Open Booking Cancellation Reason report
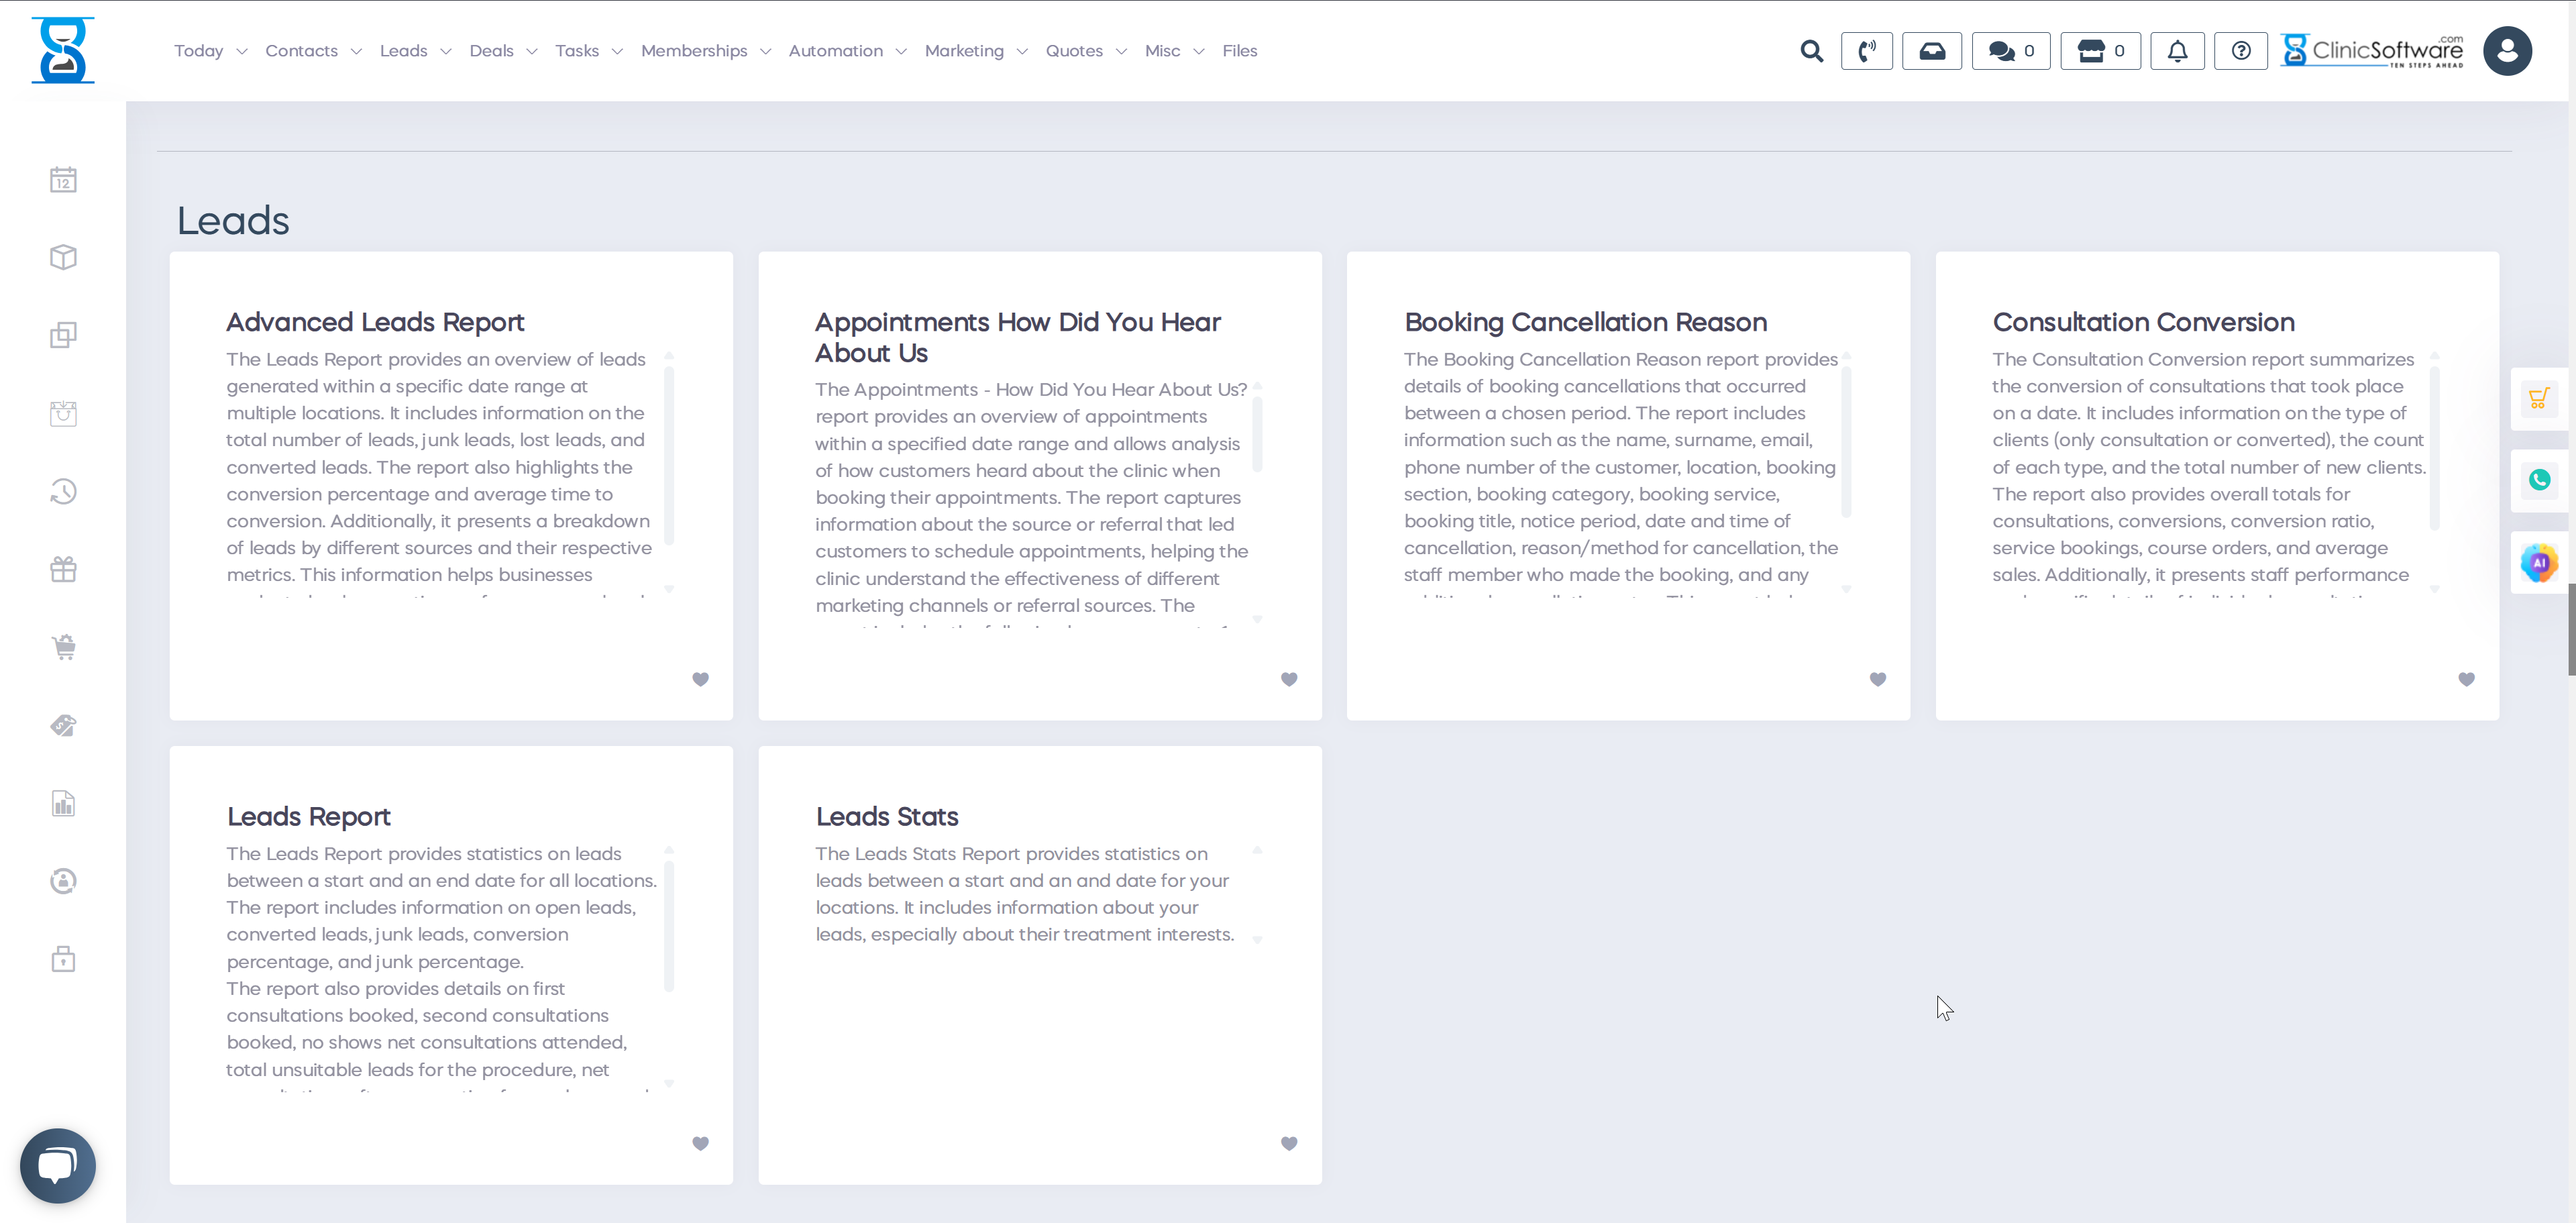Viewport: 2576px width, 1223px height. click(x=1585, y=322)
